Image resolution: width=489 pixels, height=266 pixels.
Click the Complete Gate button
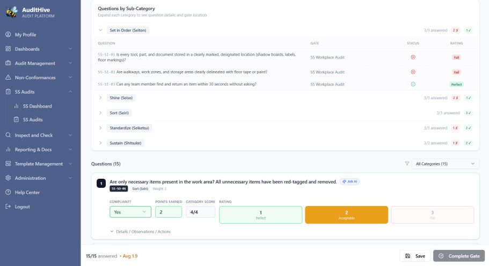click(x=459, y=256)
